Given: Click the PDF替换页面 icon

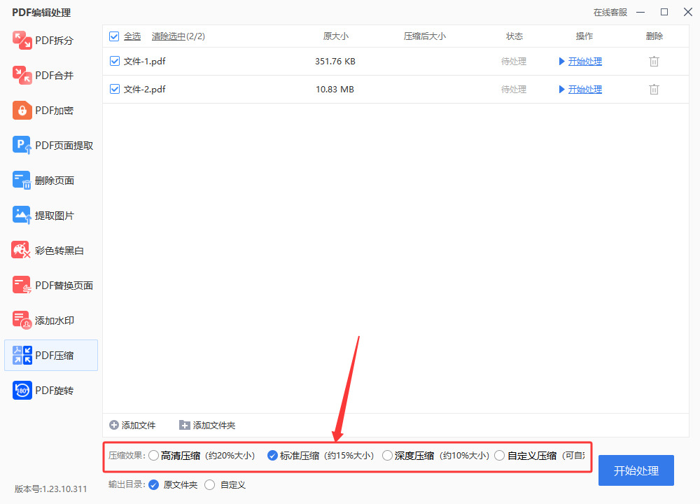Looking at the screenshot, I should (x=22, y=286).
